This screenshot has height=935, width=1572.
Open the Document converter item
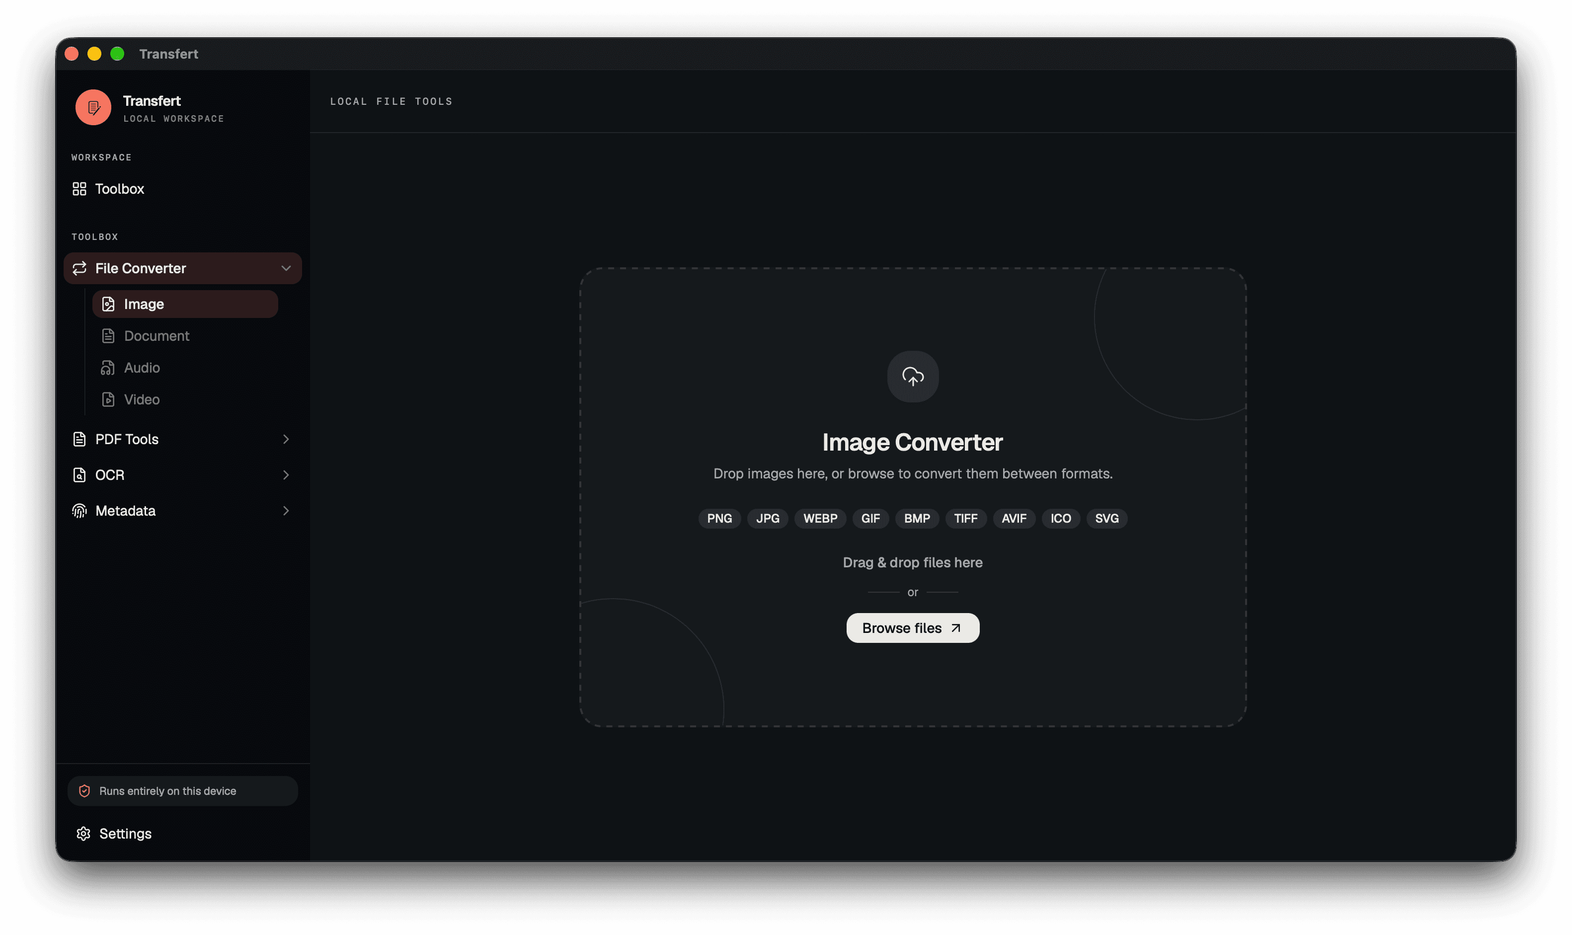[x=185, y=336]
